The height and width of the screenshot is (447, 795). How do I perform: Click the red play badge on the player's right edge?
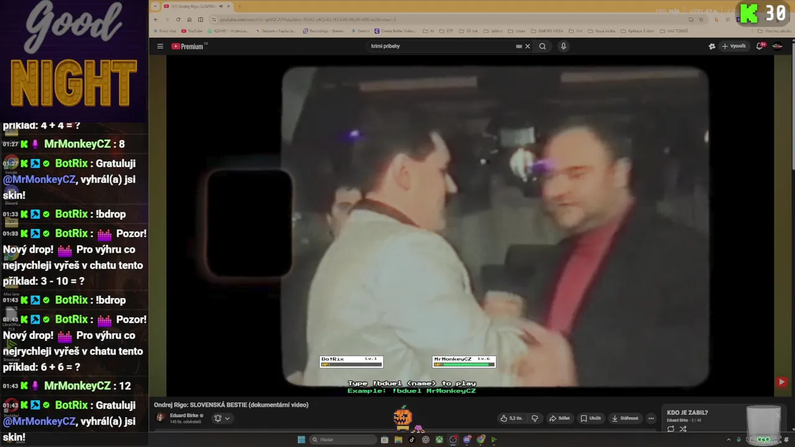tap(782, 382)
